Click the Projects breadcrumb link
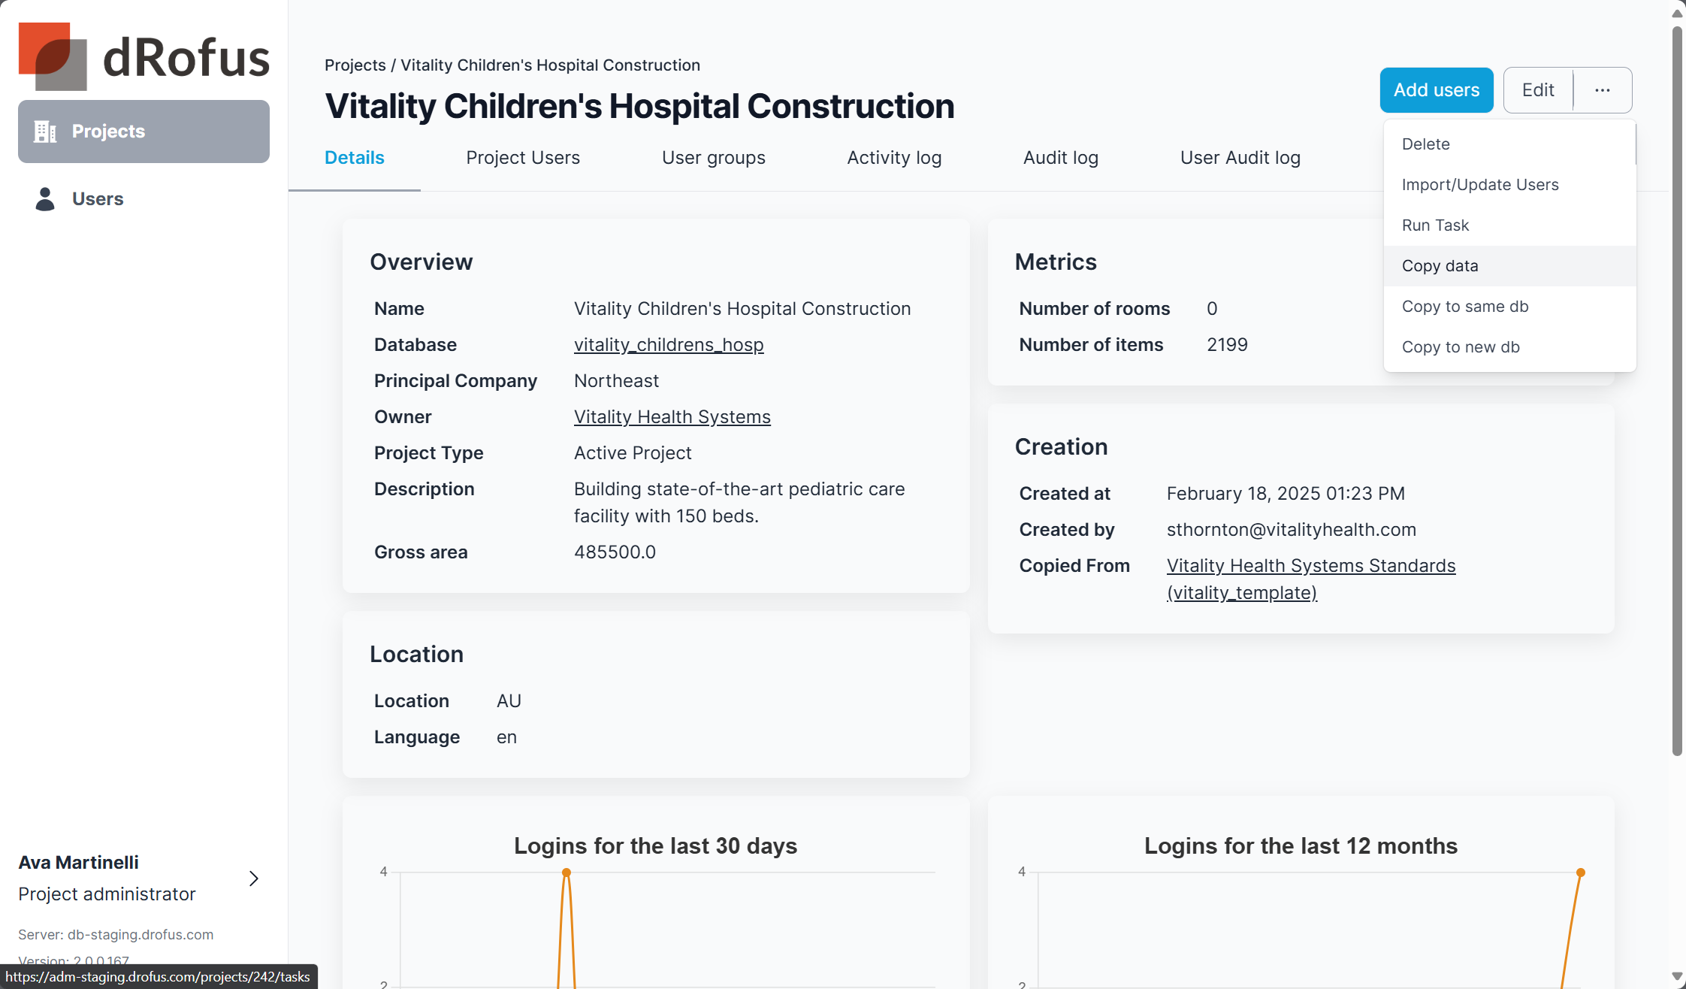This screenshot has width=1686, height=989. tap(355, 65)
